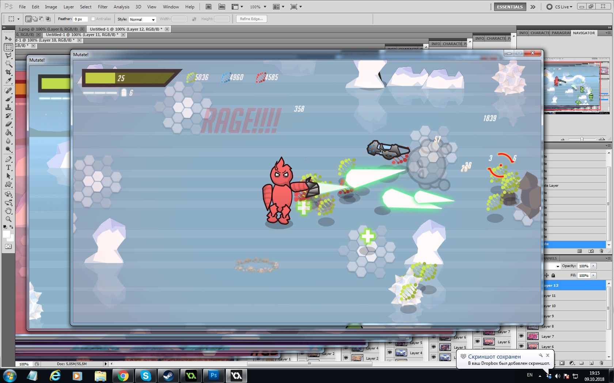614x383 pixels.
Task: Activate the Zoom tool in toolbox
Action: [x=8, y=219]
